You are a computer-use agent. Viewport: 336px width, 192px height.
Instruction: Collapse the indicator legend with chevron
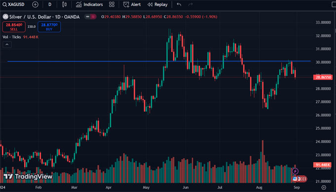(x=7, y=45)
